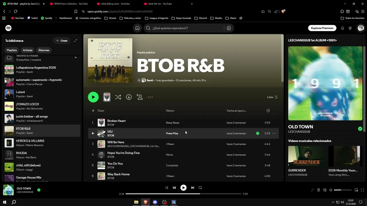Open more options for the U&I track
Image resolution: width=367 pixels, height=206 pixels.
[274, 133]
